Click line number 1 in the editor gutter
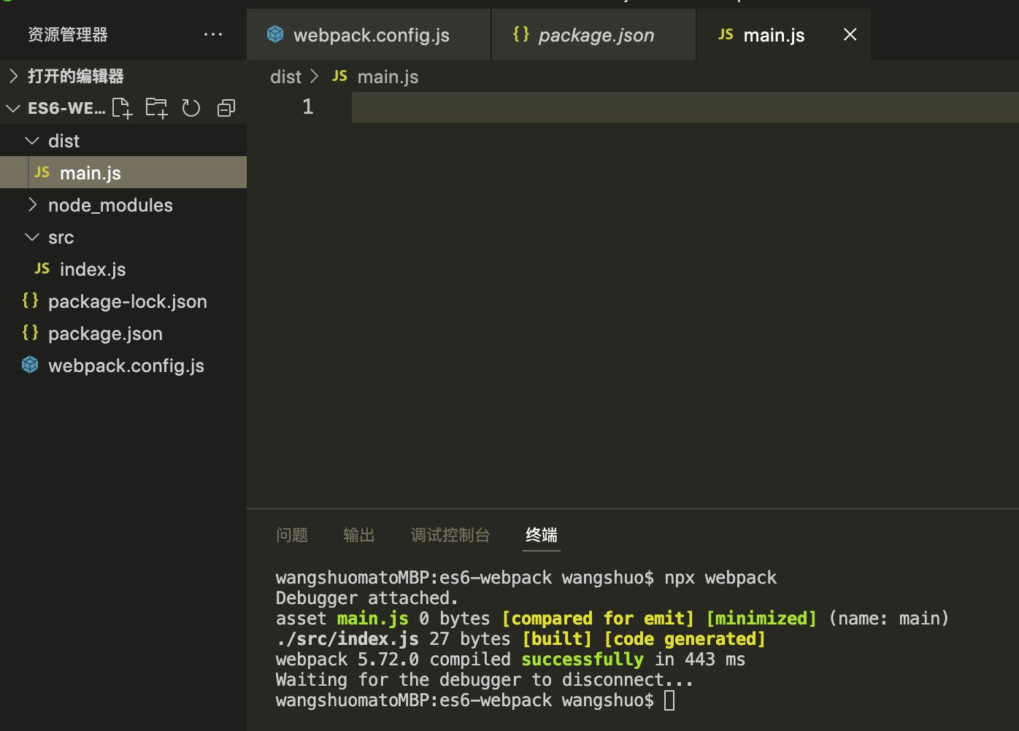The width and height of the screenshot is (1019, 731). click(x=307, y=107)
